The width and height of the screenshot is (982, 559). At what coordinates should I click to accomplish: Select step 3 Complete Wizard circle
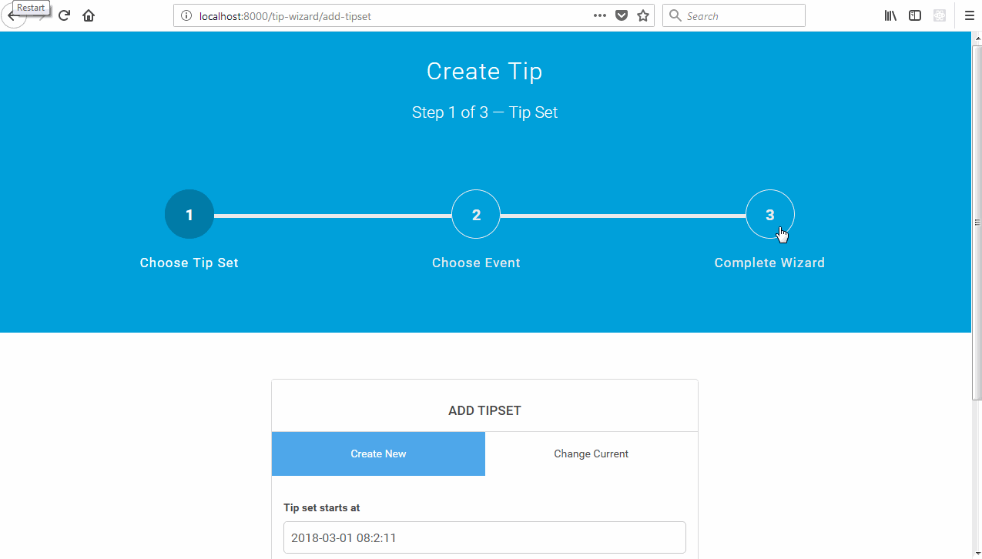point(769,214)
